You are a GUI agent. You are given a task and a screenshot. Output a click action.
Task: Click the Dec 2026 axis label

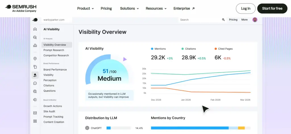156,100
